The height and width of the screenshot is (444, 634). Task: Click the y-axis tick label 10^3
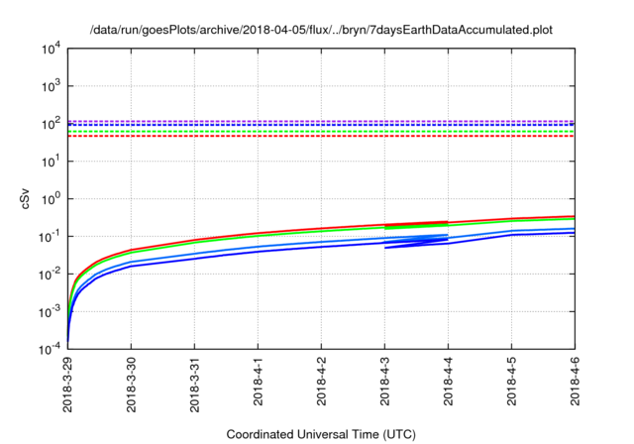click(x=52, y=86)
